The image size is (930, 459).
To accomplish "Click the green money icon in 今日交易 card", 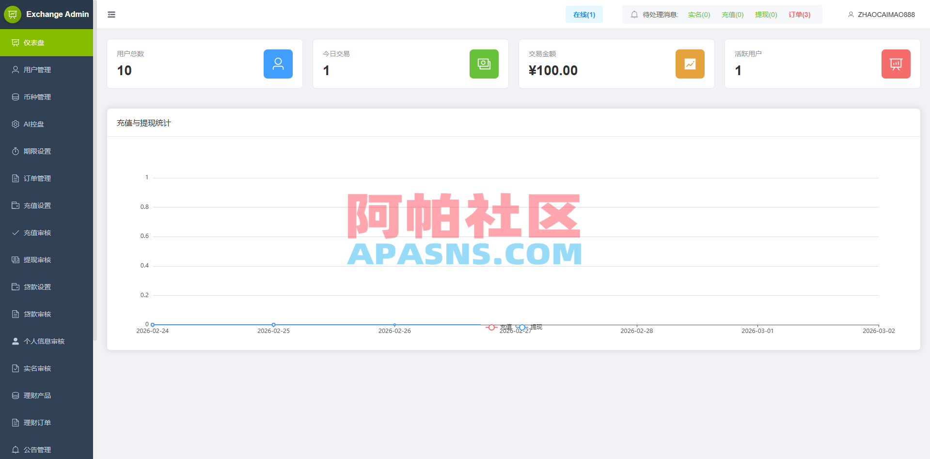I will tap(484, 64).
